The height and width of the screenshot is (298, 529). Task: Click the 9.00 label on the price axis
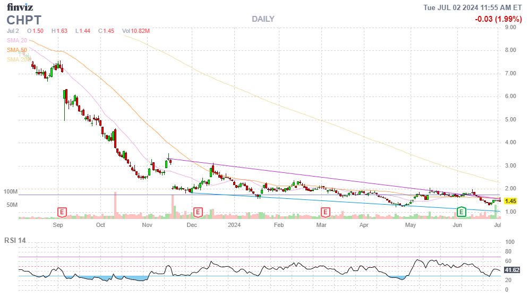[x=511, y=27]
